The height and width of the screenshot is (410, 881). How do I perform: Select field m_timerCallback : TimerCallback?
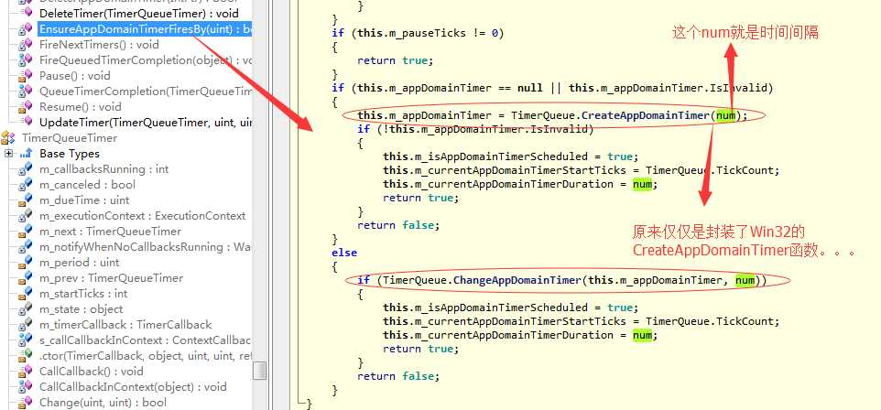pos(125,325)
